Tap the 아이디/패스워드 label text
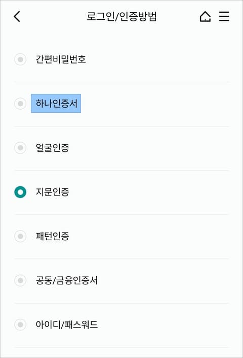Viewport: 243px width, 358px height. pos(67,324)
